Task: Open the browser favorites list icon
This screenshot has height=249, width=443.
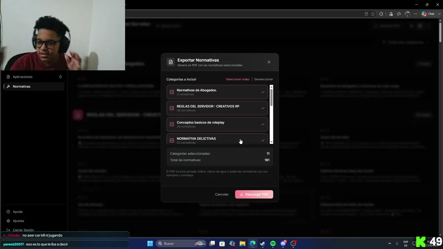Action: click(399, 14)
